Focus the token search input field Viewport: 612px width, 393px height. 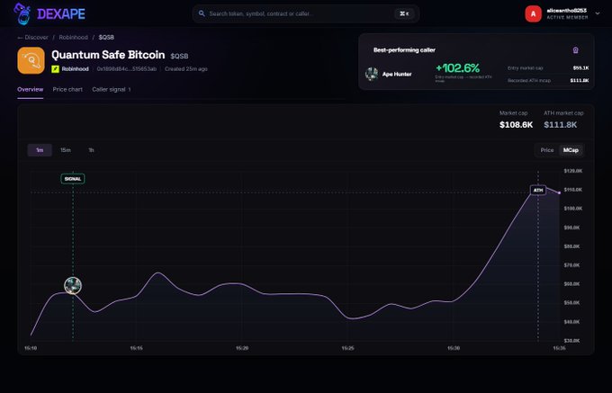point(306,13)
